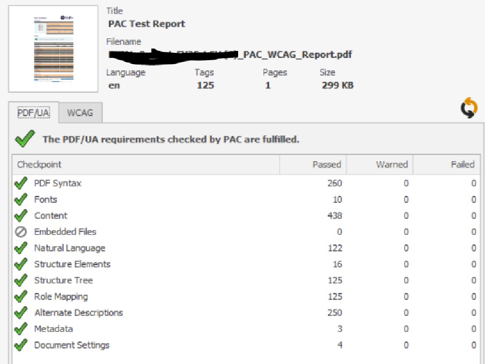Viewport: 485px width, 364px height.
Task: Click the Document Settings green check icon
Action: click(x=21, y=345)
